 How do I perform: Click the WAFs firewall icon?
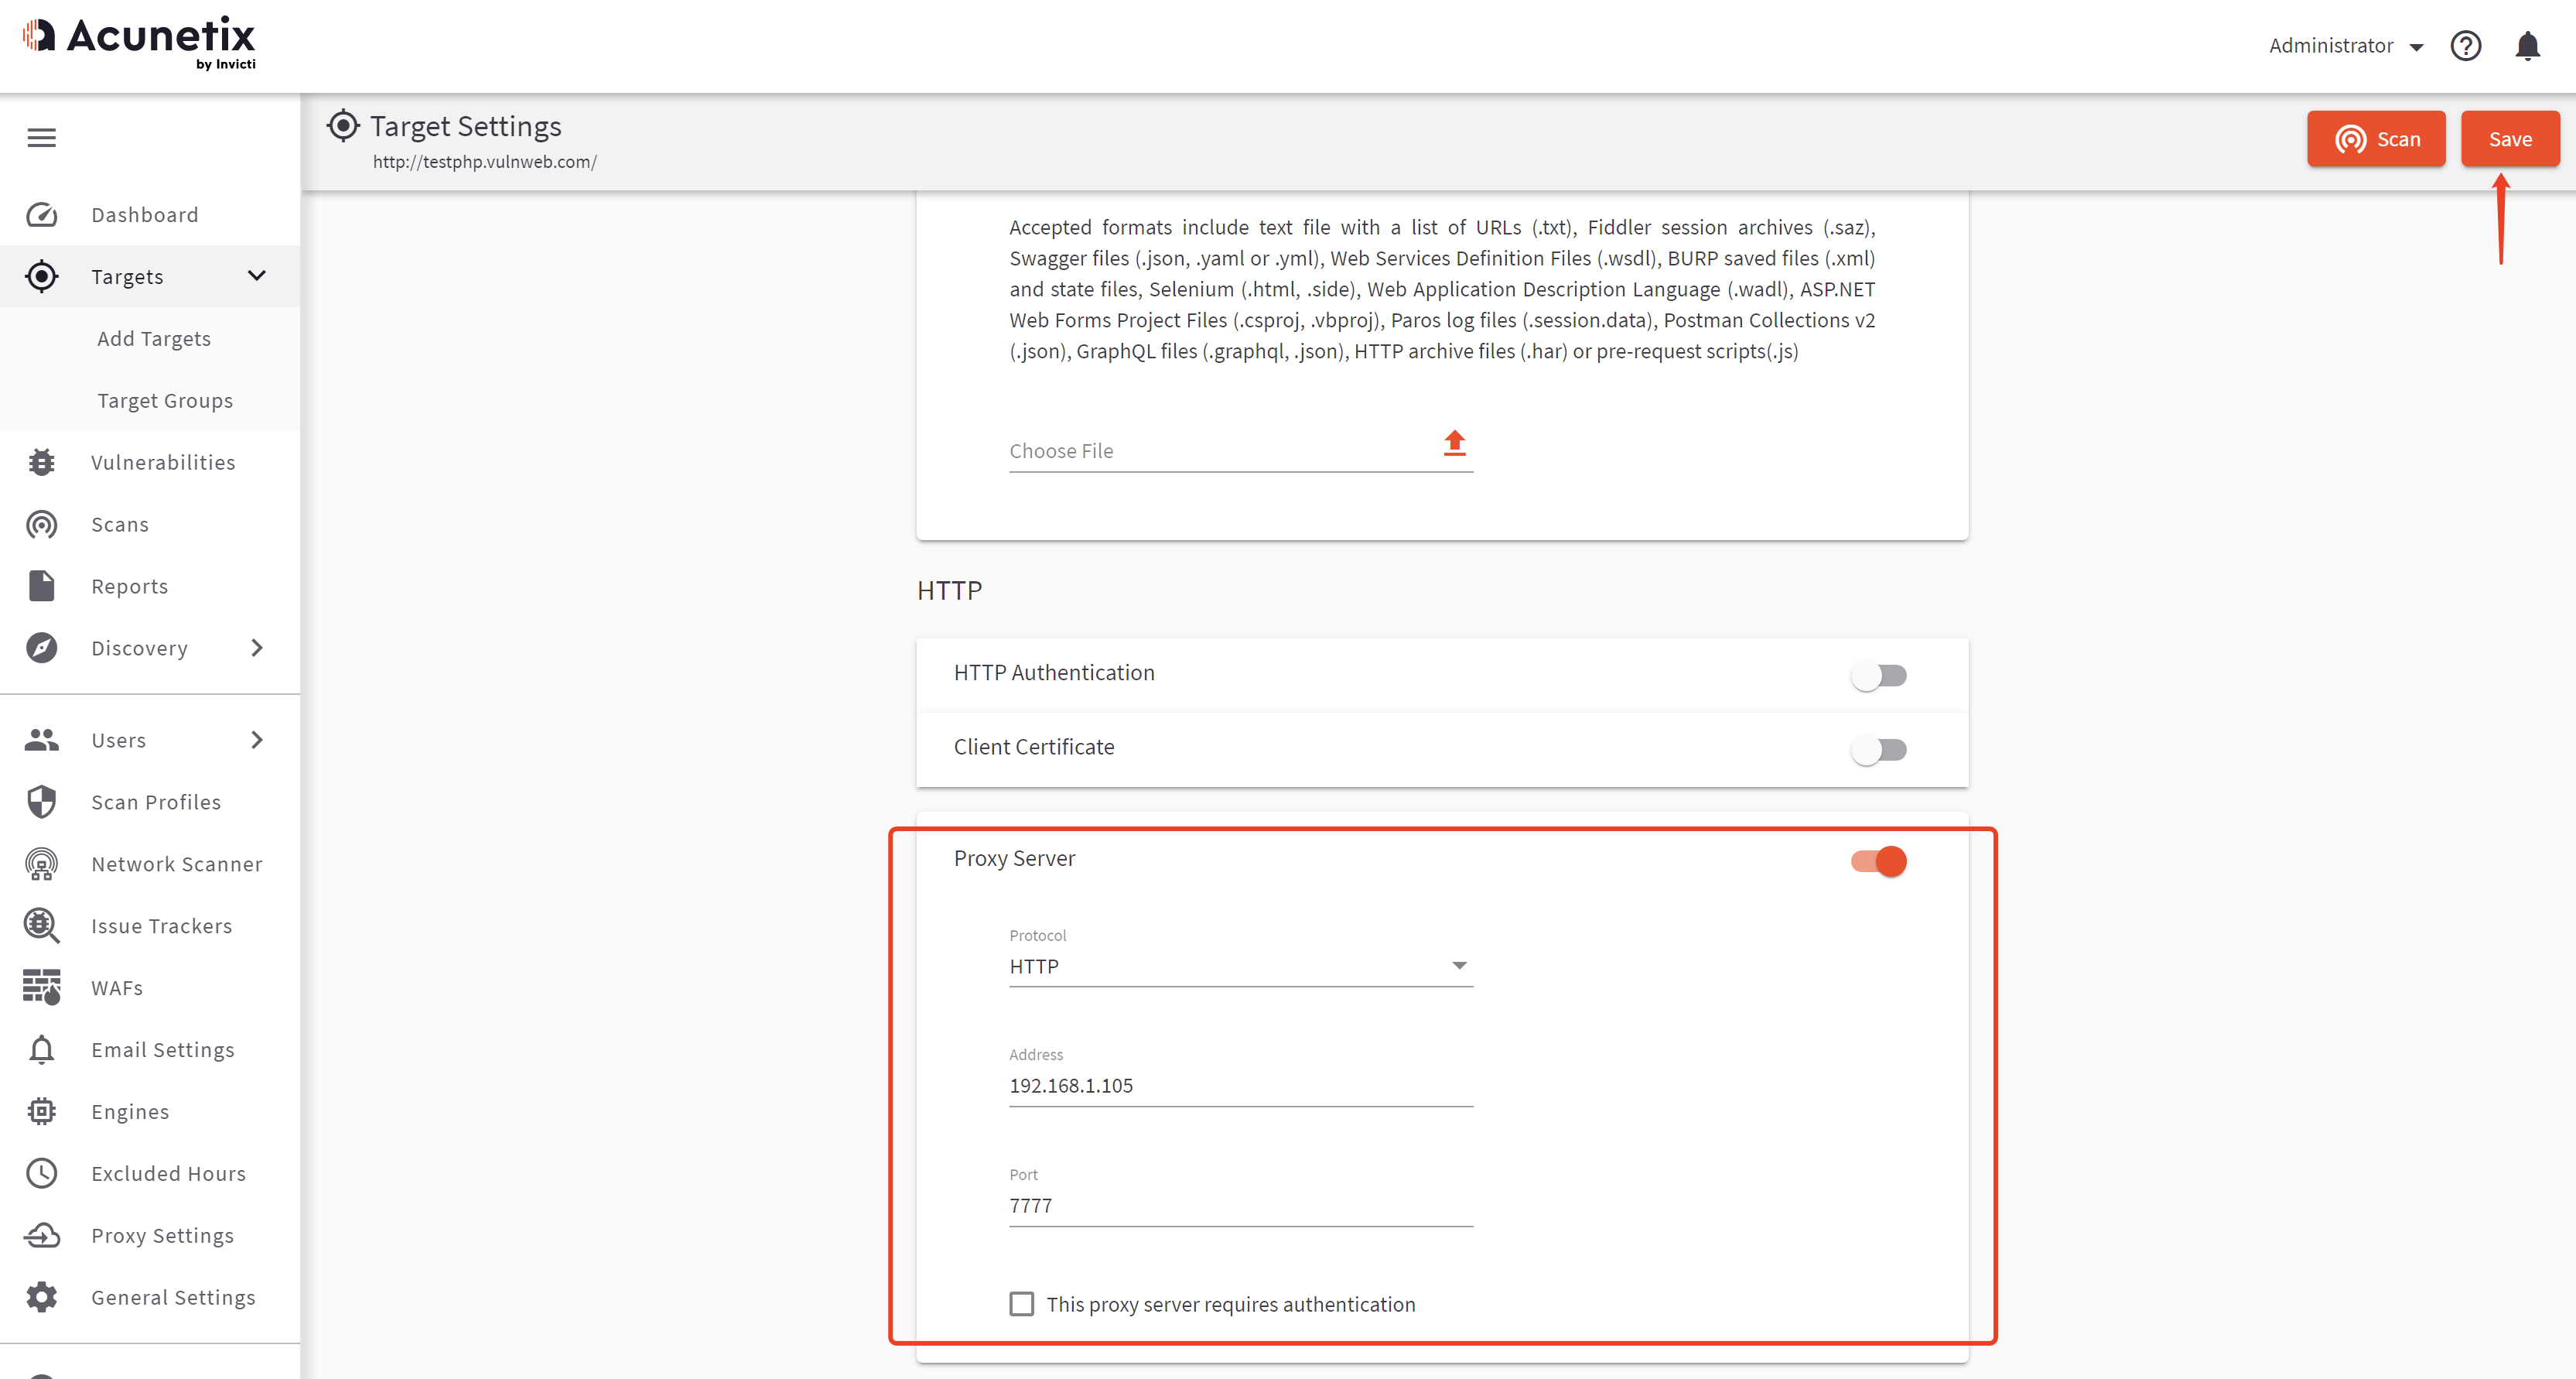pyautogui.click(x=41, y=987)
